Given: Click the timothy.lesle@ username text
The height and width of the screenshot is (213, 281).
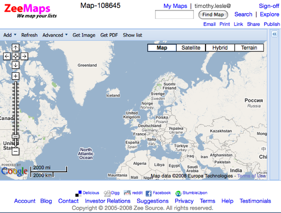Looking at the screenshot, I should coord(213,6).
